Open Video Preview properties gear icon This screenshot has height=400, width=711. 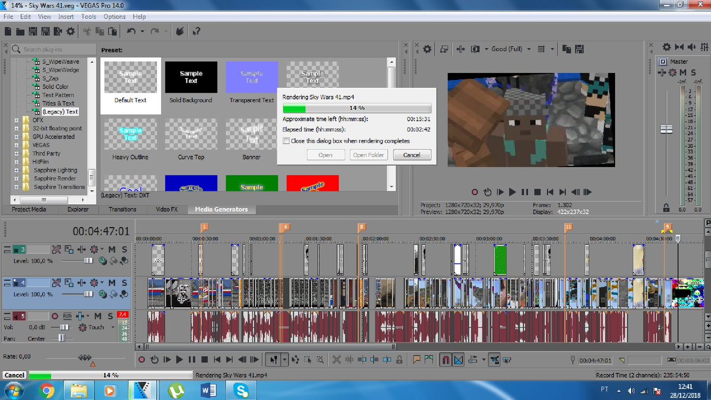click(x=427, y=49)
